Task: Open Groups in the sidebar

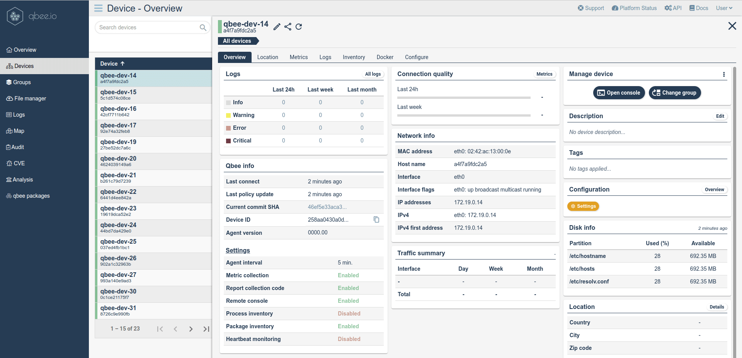Action: click(x=44, y=82)
